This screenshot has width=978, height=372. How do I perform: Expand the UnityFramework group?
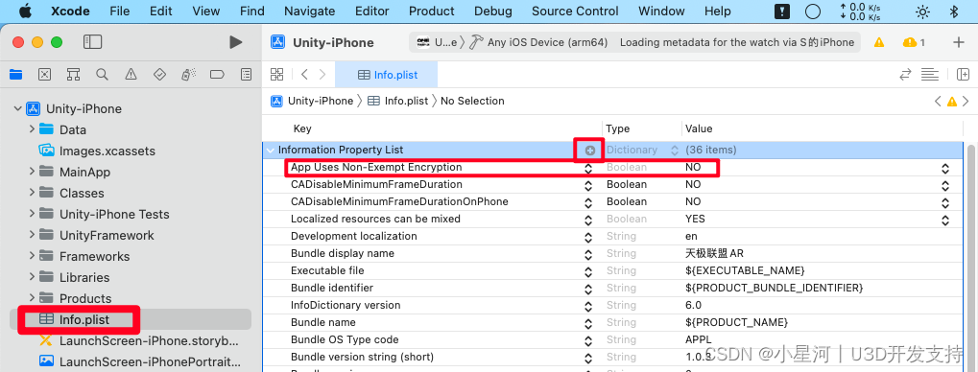(32, 235)
